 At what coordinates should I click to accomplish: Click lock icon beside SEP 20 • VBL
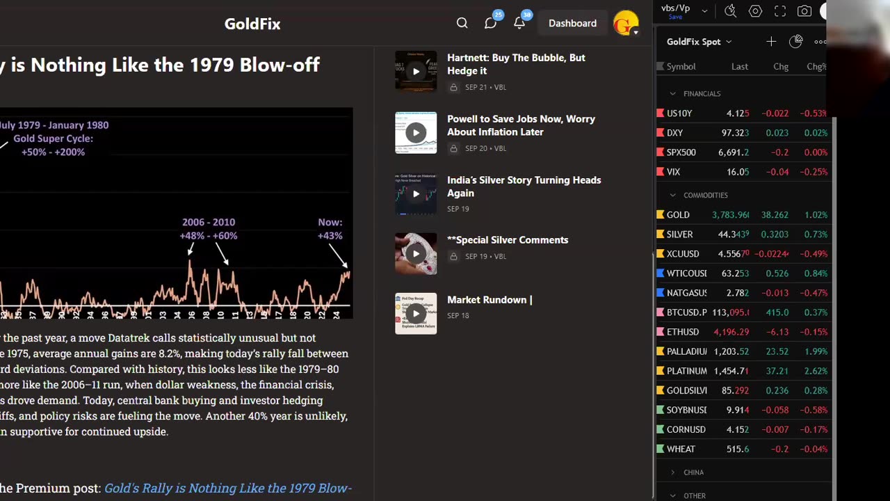(453, 148)
